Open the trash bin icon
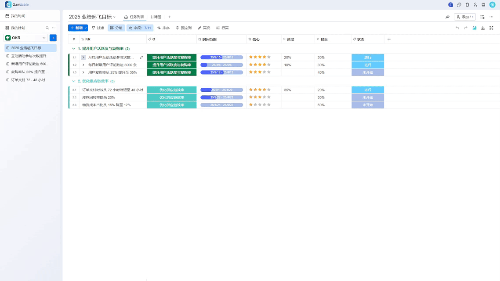Viewport: 500px width, 281px height. coord(467,5)
